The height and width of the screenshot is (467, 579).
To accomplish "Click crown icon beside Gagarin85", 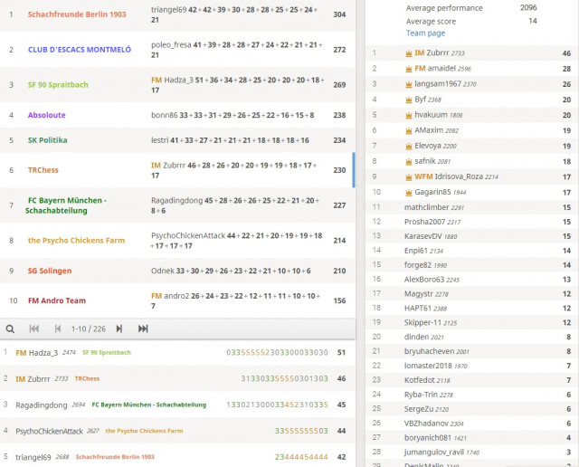I will click(x=409, y=193).
